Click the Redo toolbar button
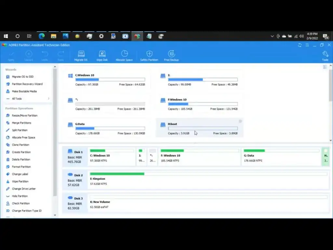Screen dimensions: 333x250 (x=61, y=56)
